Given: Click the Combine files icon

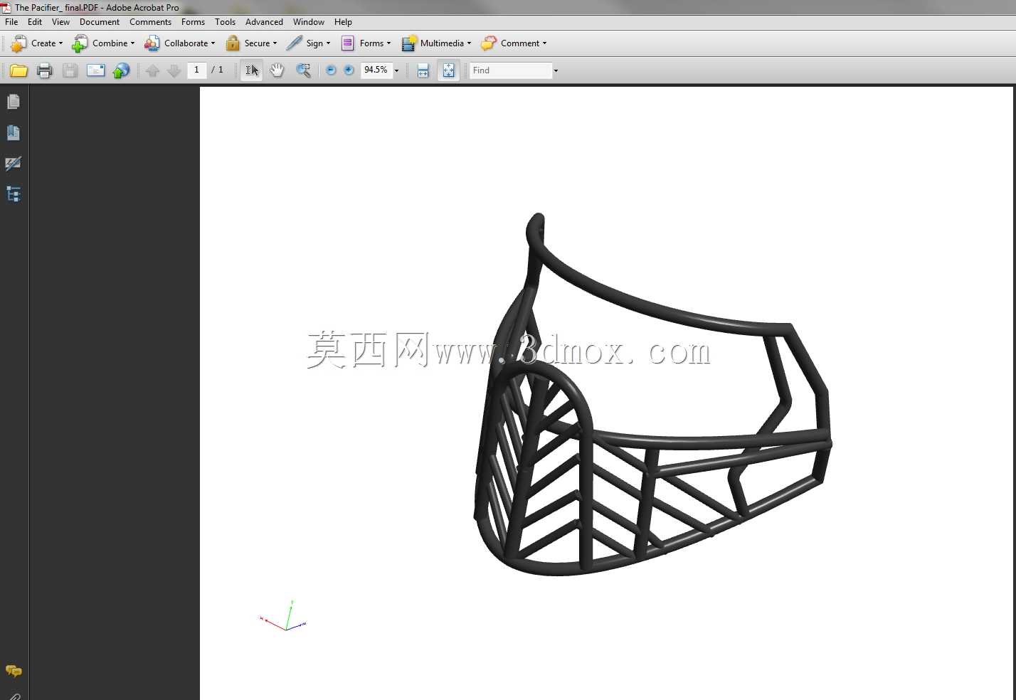Looking at the screenshot, I should tap(80, 43).
